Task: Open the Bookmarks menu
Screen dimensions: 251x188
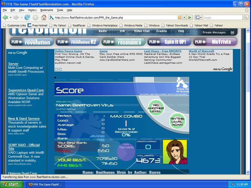Action: [47, 10]
